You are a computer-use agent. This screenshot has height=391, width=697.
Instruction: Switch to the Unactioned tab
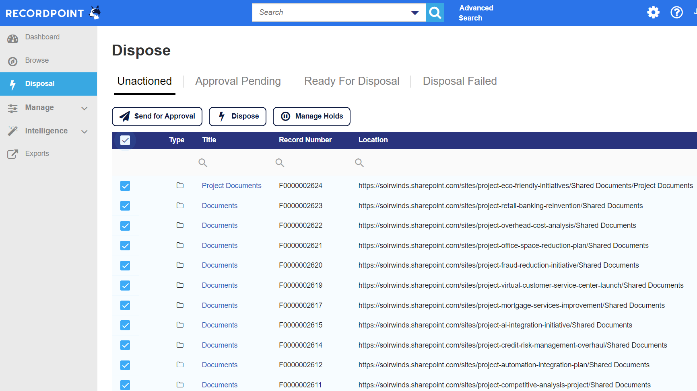tap(144, 81)
